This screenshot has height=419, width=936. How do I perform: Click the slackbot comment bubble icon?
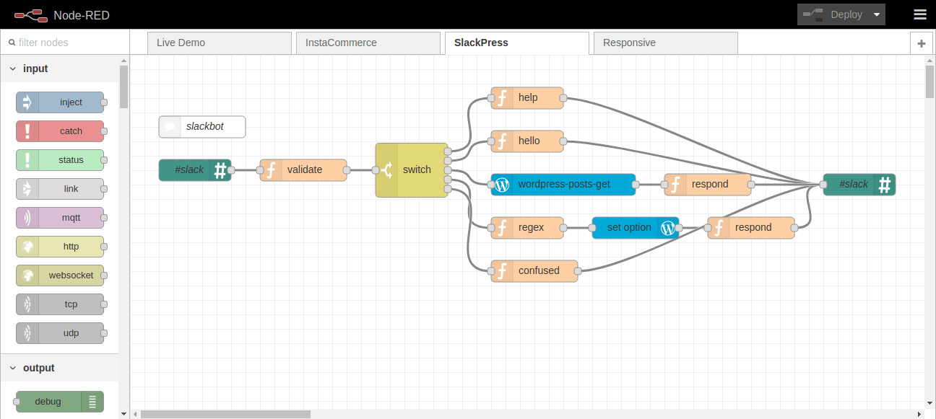[170, 127]
